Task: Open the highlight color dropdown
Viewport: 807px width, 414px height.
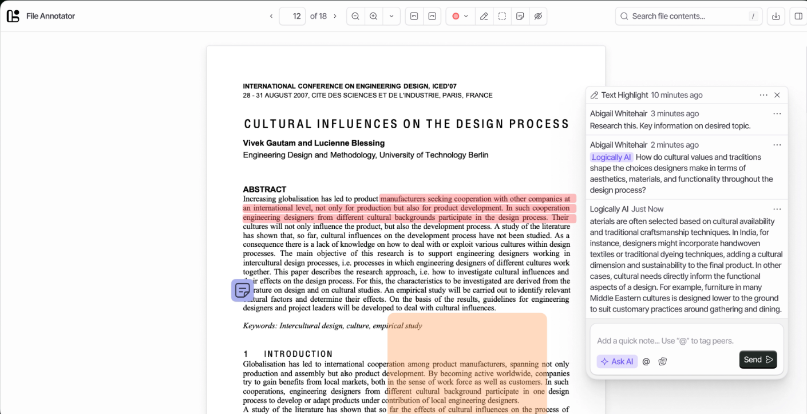Action: coord(466,16)
